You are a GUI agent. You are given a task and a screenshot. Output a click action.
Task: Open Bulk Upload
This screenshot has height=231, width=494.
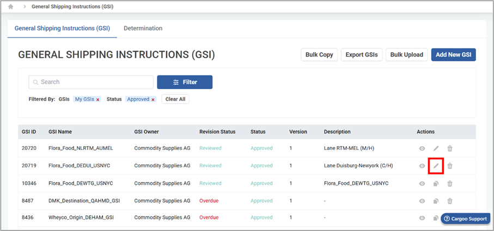(407, 55)
